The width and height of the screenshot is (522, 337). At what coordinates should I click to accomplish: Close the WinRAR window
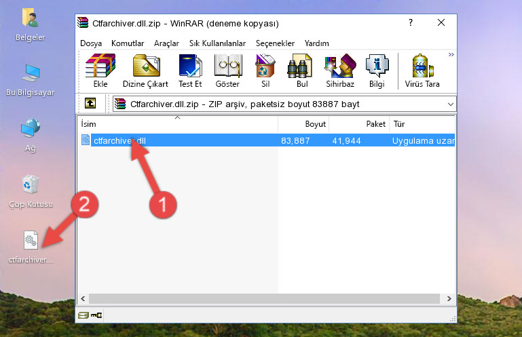[x=441, y=22]
